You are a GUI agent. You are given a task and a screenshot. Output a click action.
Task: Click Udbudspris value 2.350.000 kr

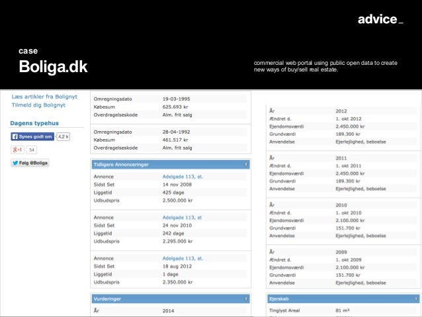pos(178,283)
